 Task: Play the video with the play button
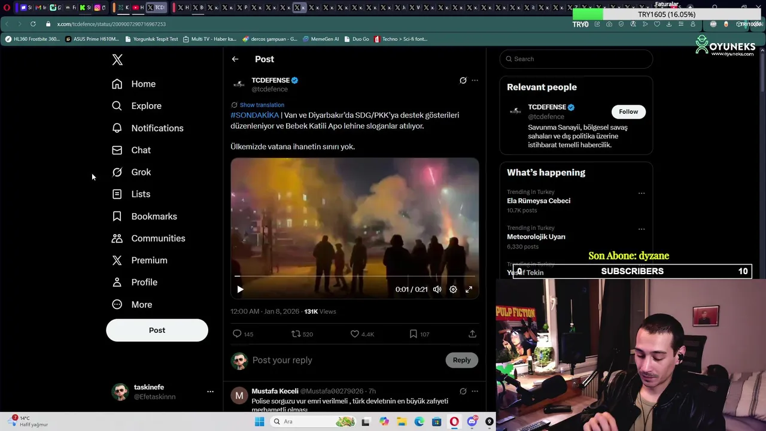240,290
